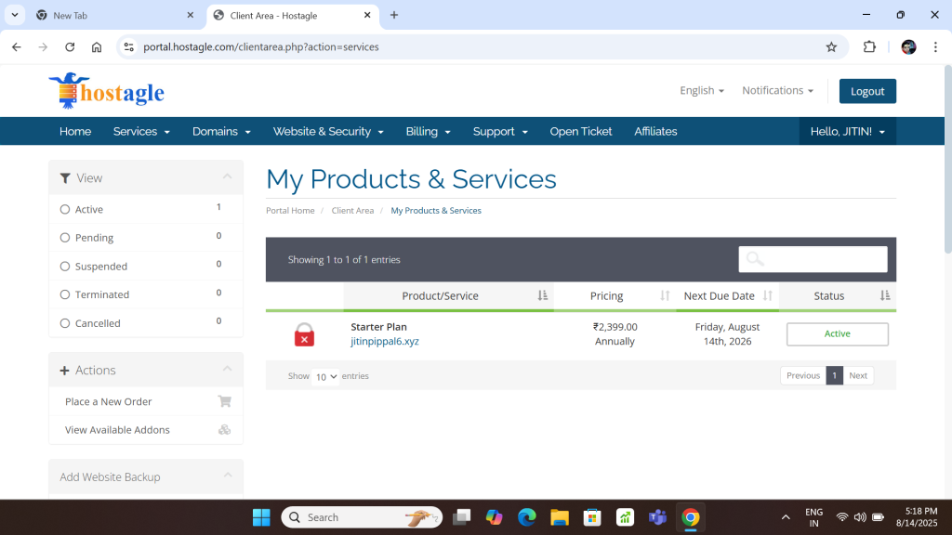Viewport: 952px width, 535px height.
Task: Choose the Suspended filter radio button
Action: 65,267
